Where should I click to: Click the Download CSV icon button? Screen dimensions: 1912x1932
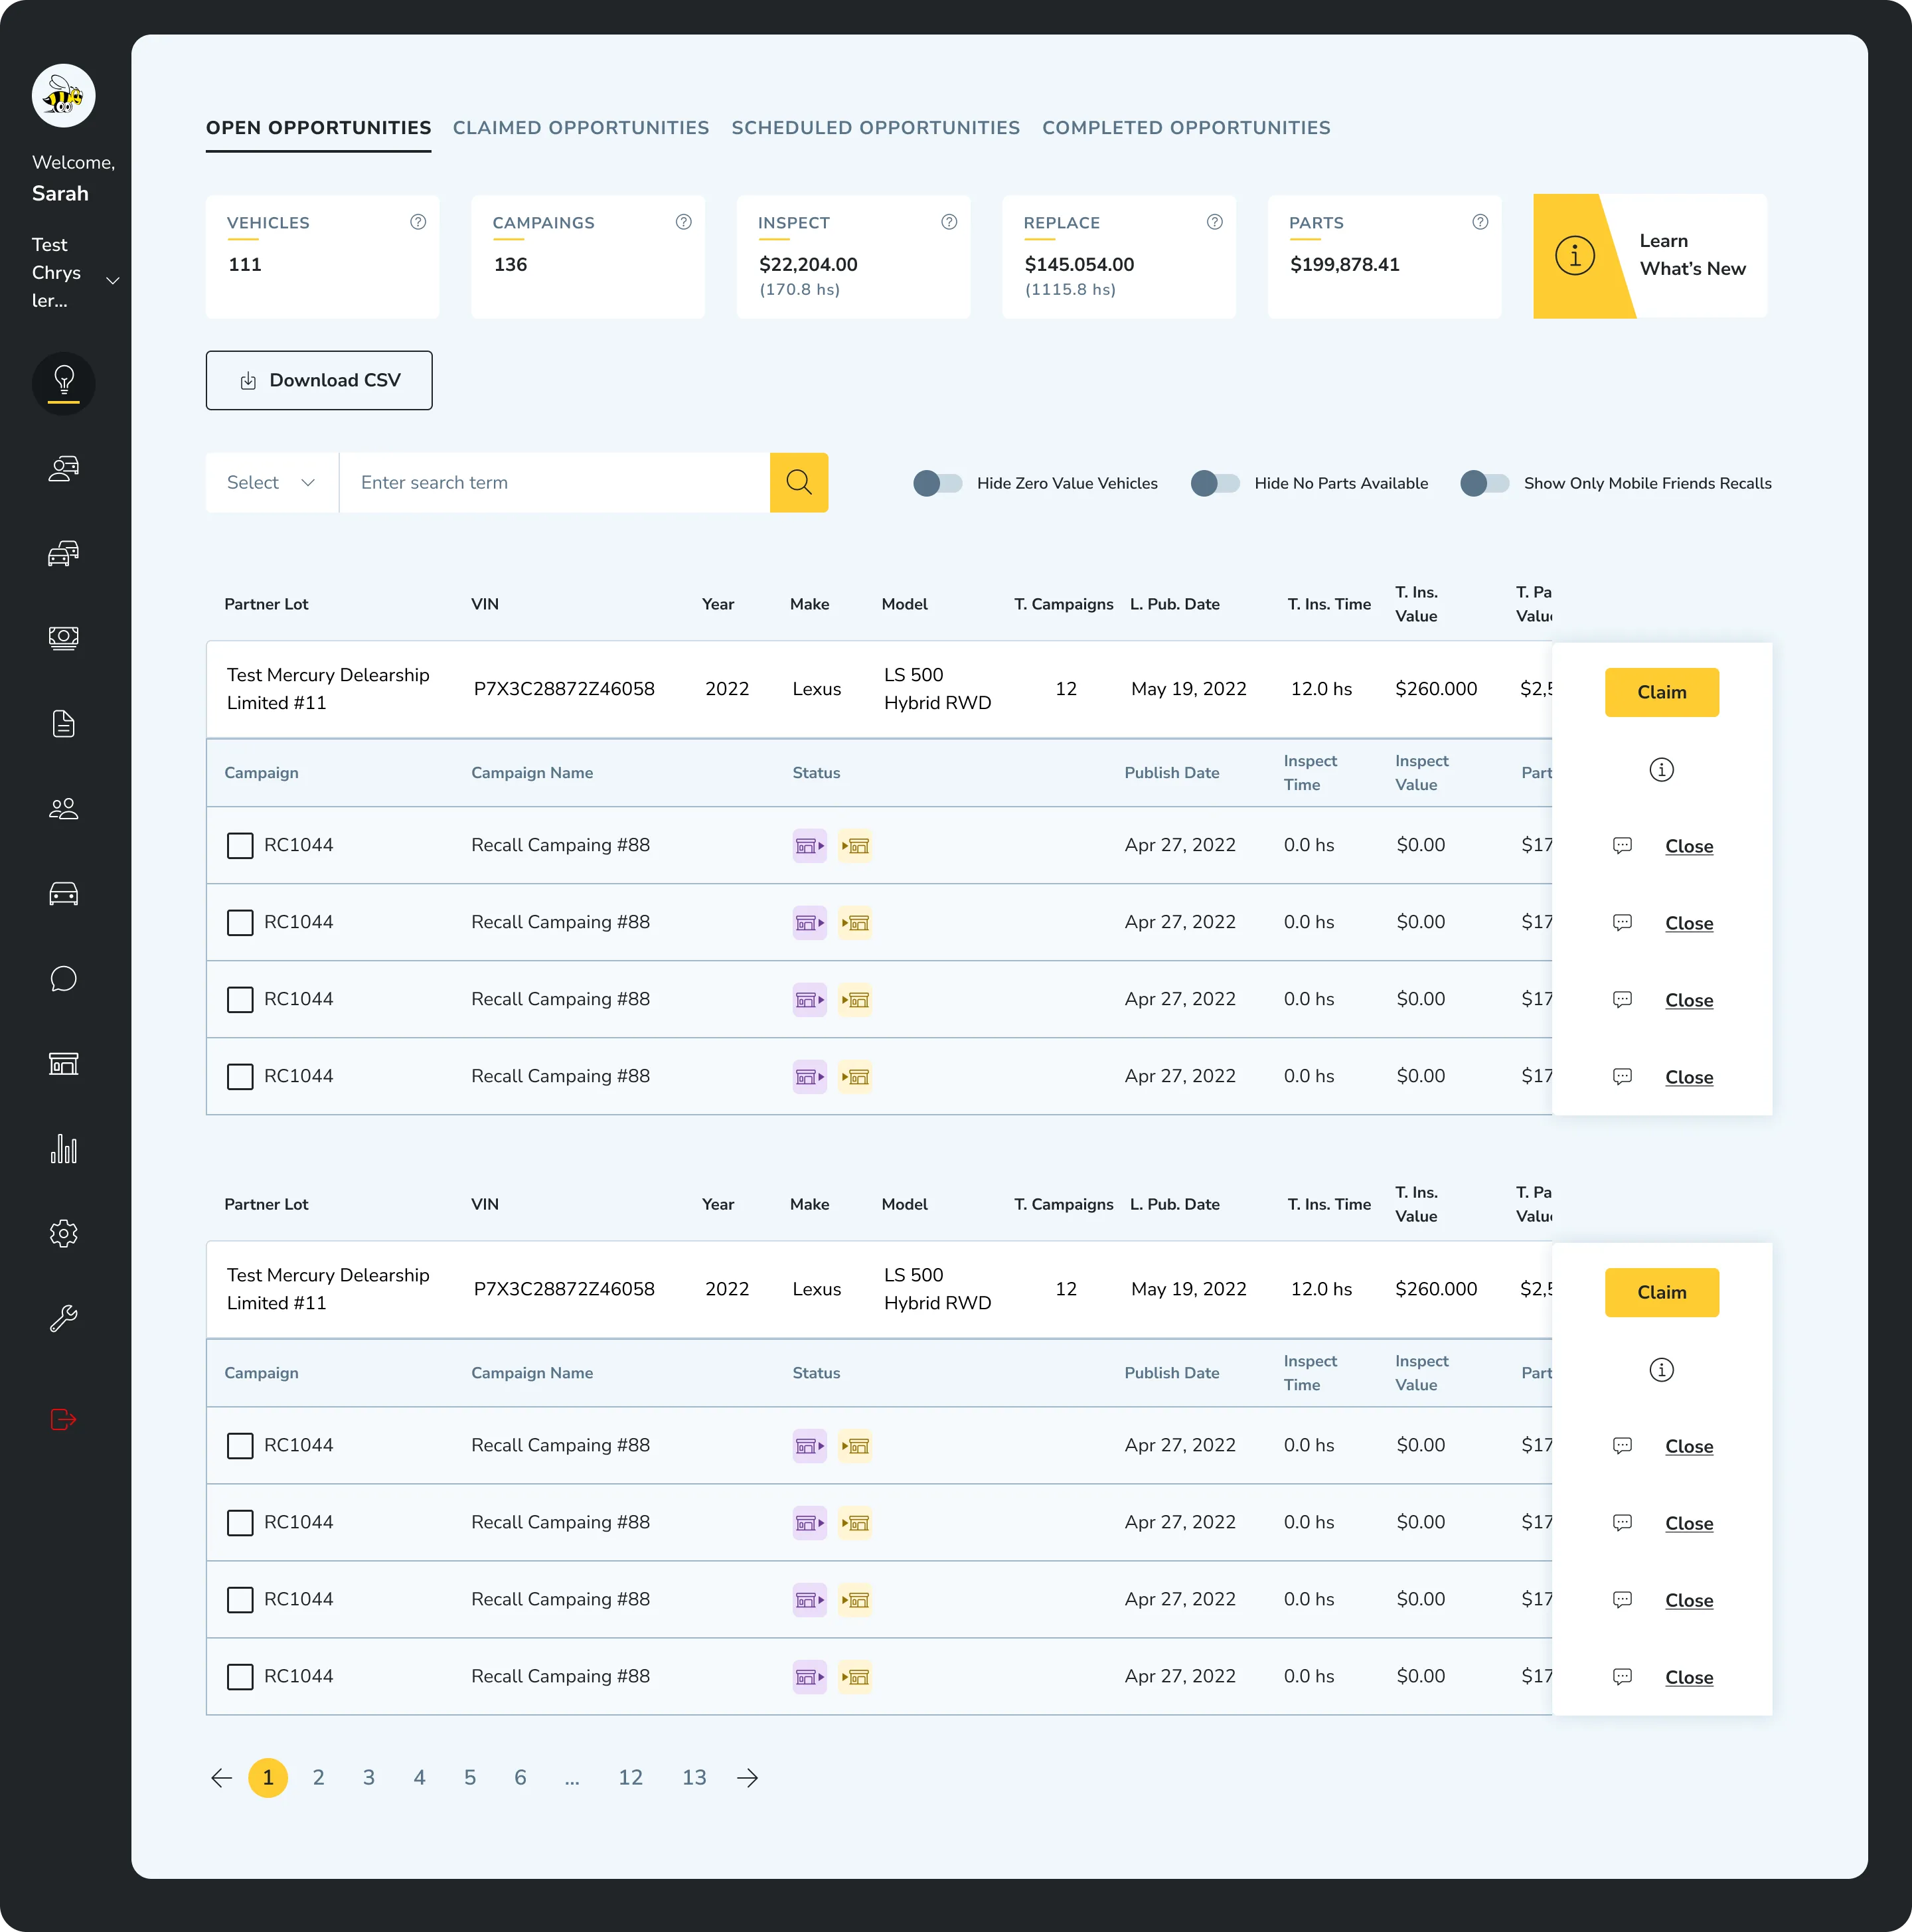(x=247, y=380)
